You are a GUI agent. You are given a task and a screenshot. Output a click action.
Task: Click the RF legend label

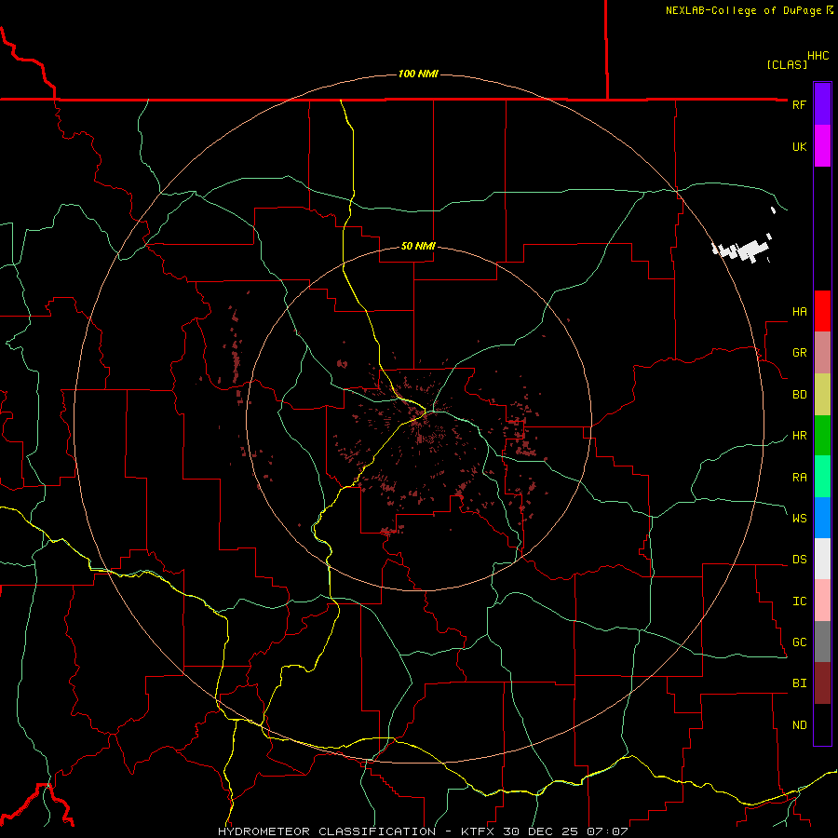point(799,104)
